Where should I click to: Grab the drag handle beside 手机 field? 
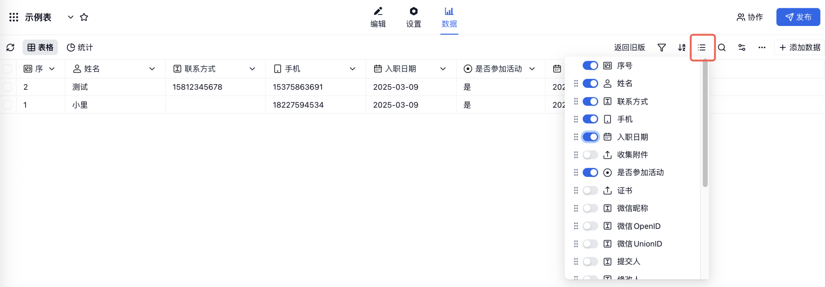[x=576, y=119]
